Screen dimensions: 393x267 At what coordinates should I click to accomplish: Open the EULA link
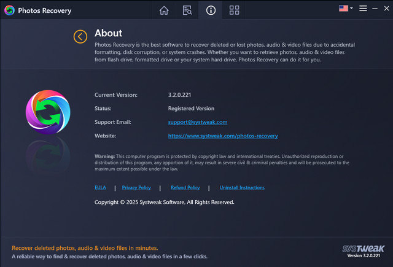100,188
